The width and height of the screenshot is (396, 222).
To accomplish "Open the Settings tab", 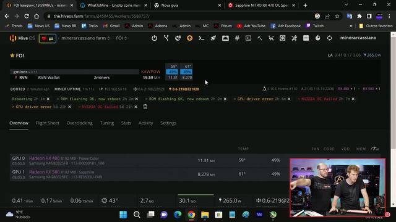I will tap(168, 123).
